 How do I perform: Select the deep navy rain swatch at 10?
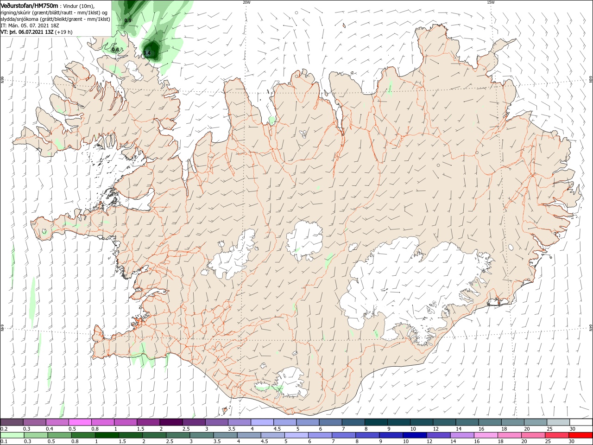tap(414, 435)
